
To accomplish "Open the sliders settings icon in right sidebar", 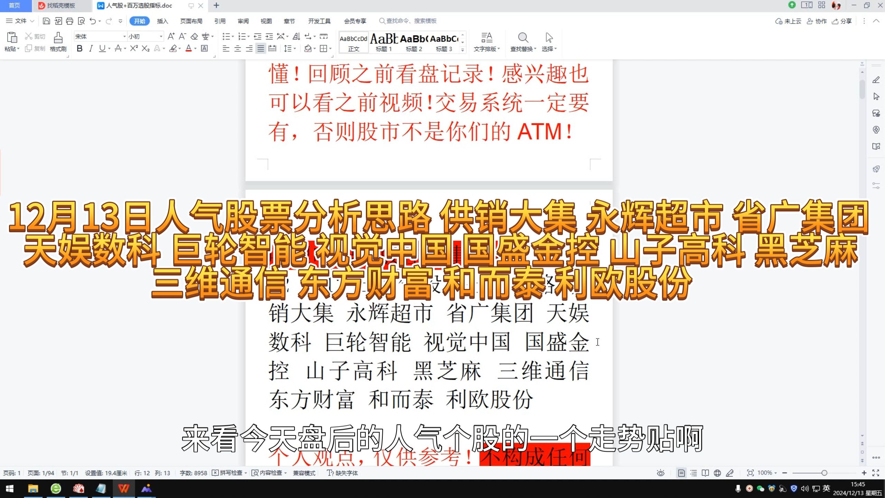I will pos(876,186).
